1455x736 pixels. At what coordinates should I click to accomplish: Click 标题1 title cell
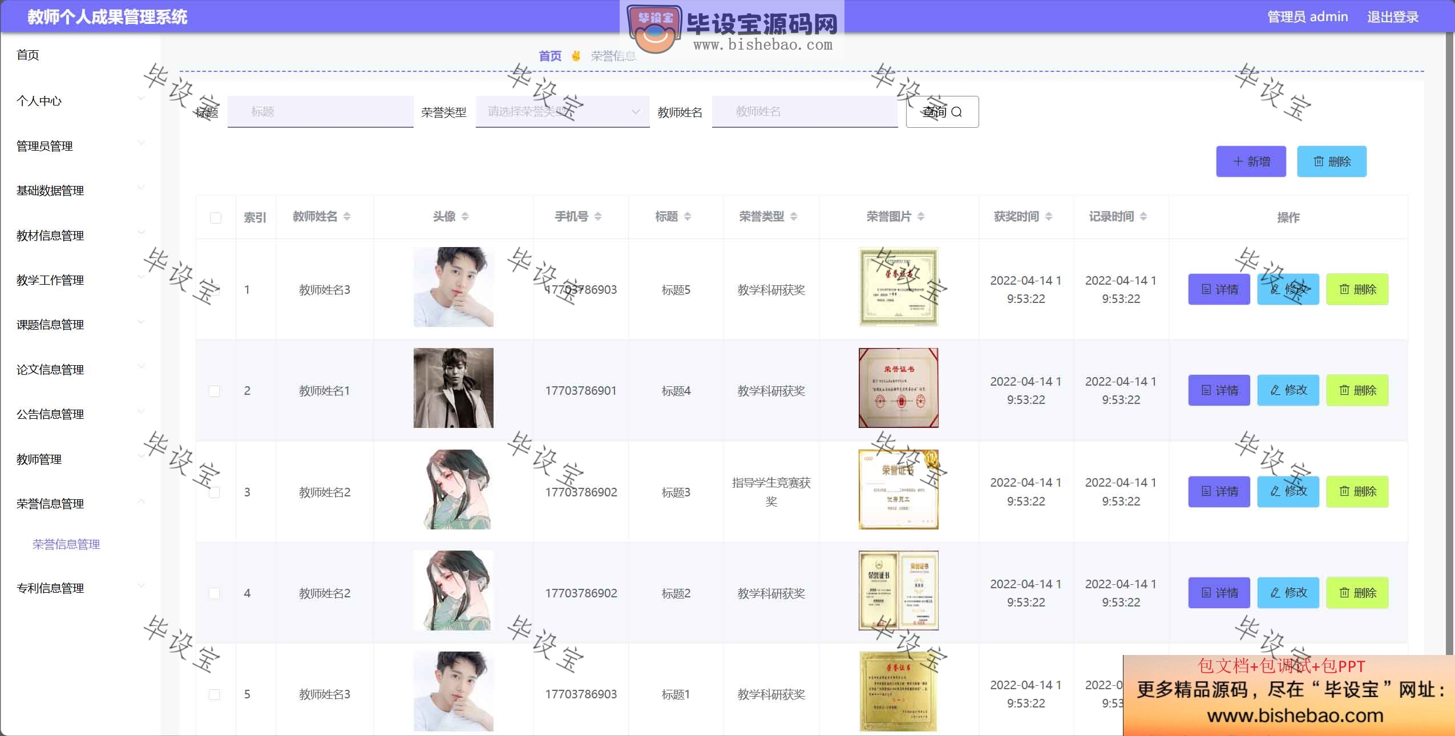pyautogui.click(x=676, y=694)
